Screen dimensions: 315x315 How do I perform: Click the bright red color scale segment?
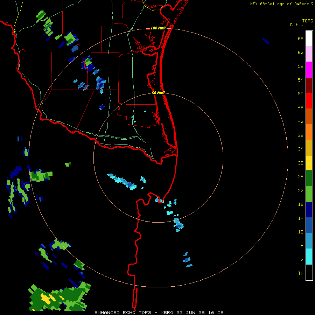pyautogui.click(x=309, y=101)
